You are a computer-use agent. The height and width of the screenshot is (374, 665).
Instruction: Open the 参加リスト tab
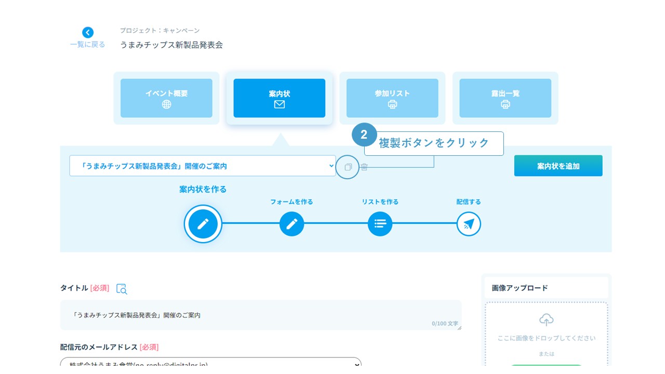point(392,98)
